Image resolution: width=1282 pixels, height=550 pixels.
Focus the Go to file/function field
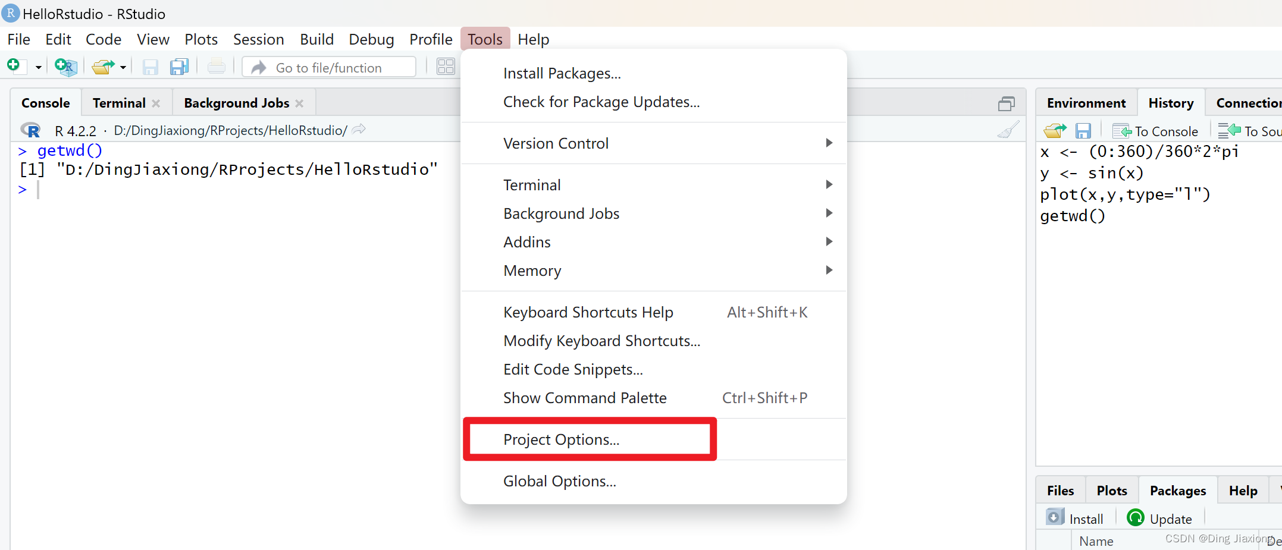pos(329,67)
